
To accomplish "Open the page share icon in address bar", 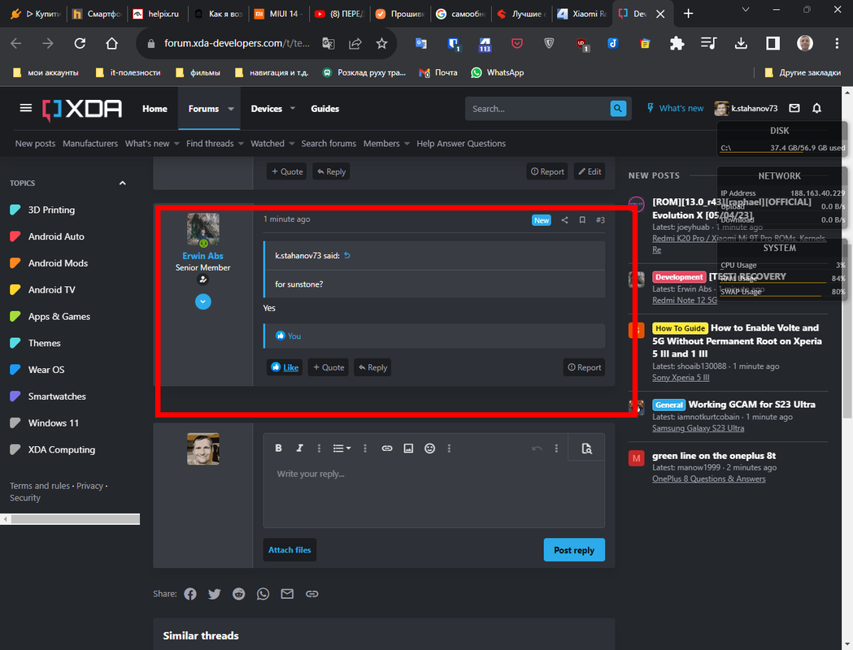I will 355,44.
